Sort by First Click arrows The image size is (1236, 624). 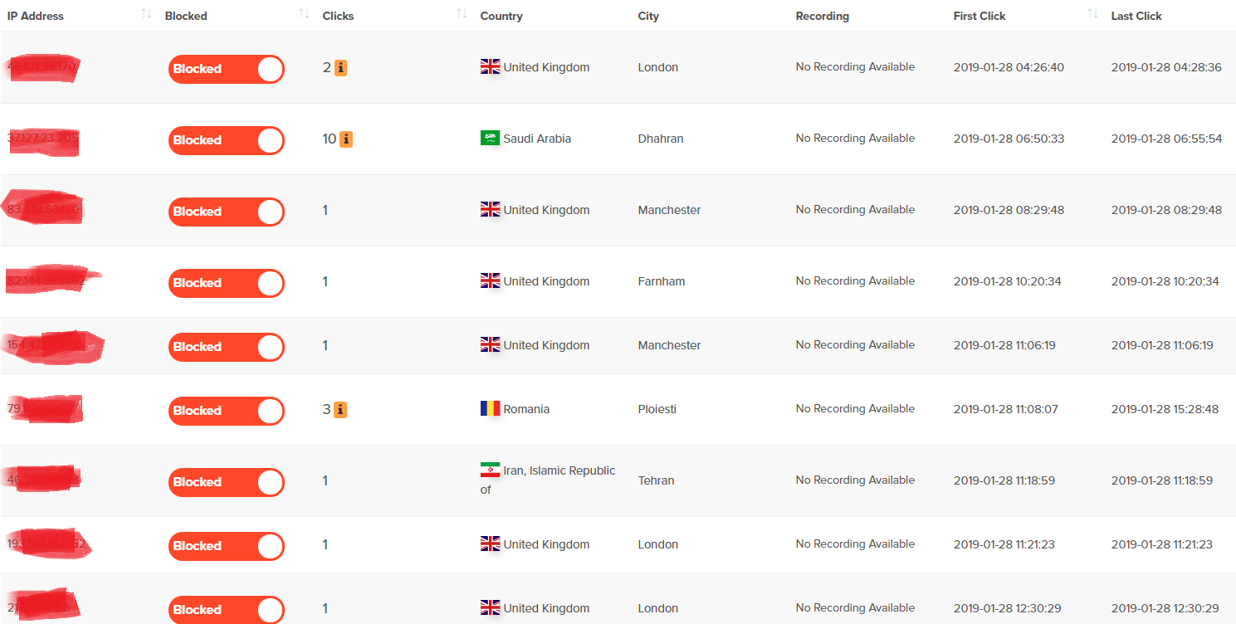pos(1092,14)
